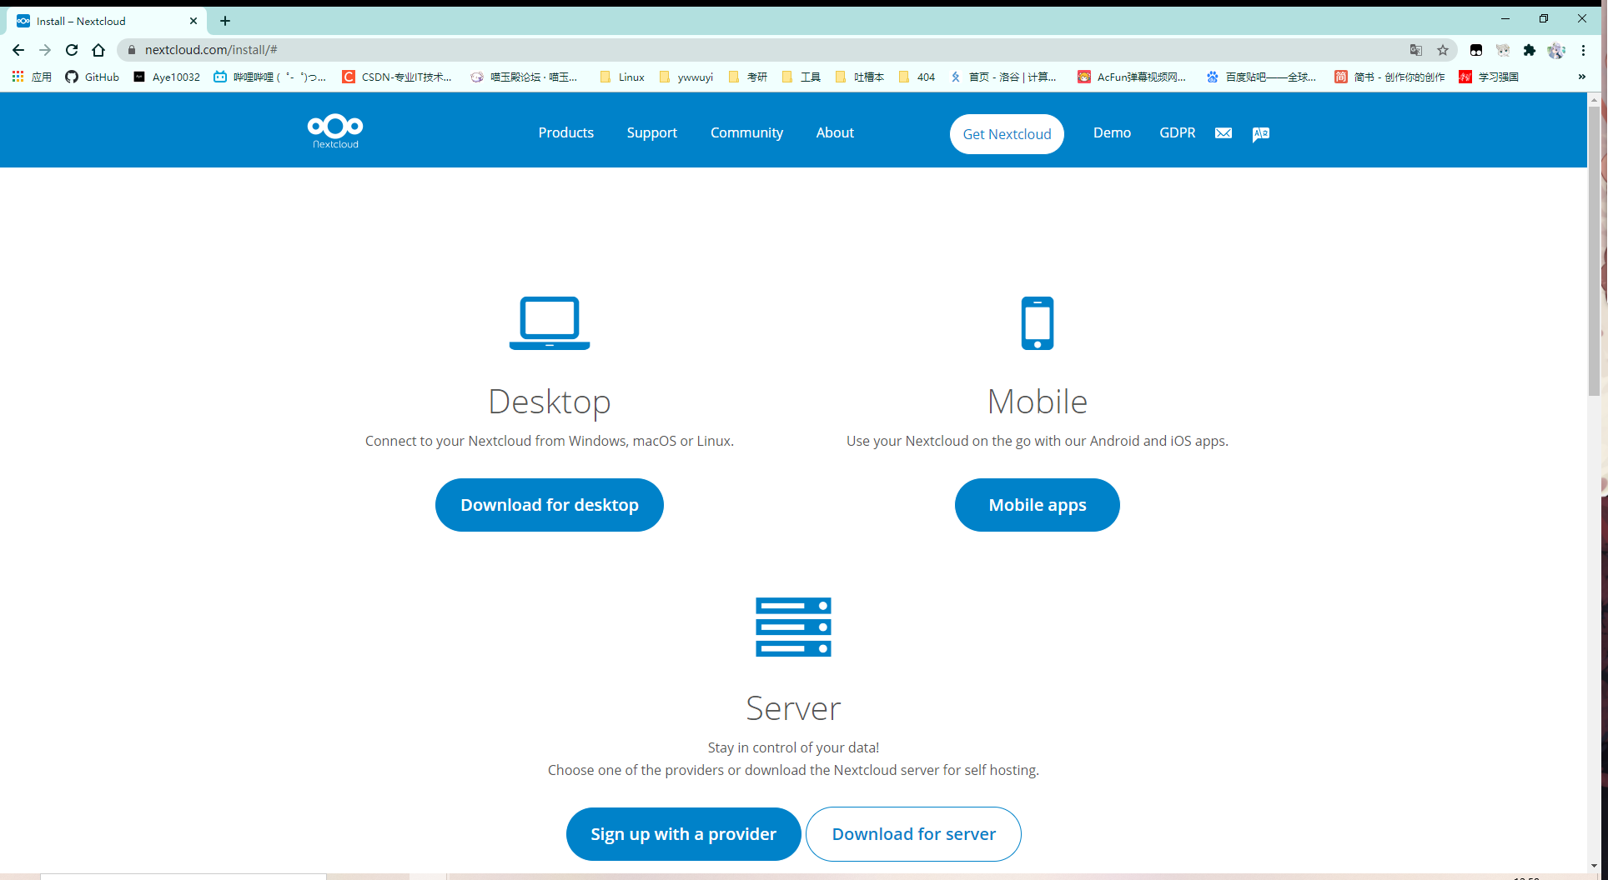Click the scrollbar down arrow
The width and height of the screenshot is (1608, 880).
[x=1594, y=866]
